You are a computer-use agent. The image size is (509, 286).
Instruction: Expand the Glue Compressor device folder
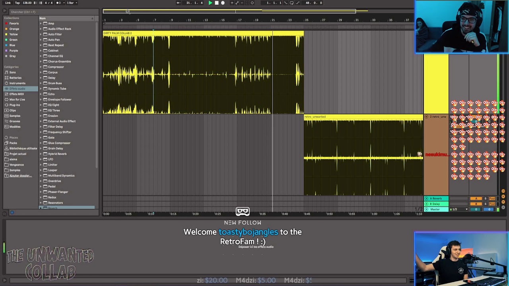click(41, 143)
